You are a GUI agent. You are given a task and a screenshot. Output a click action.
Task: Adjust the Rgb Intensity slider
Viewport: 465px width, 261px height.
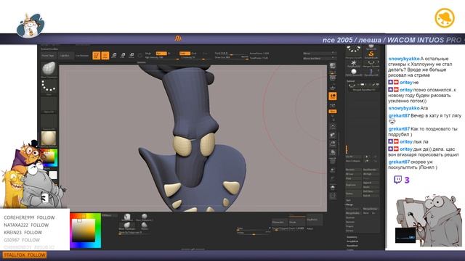pyautogui.click(x=161, y=58)
